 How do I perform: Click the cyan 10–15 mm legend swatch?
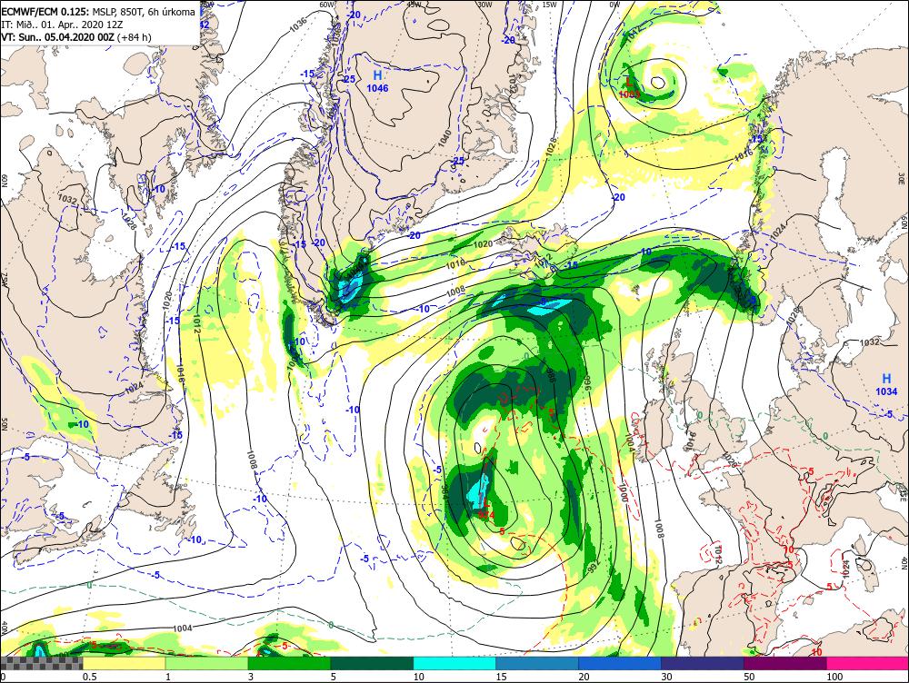tap(454, 663)
